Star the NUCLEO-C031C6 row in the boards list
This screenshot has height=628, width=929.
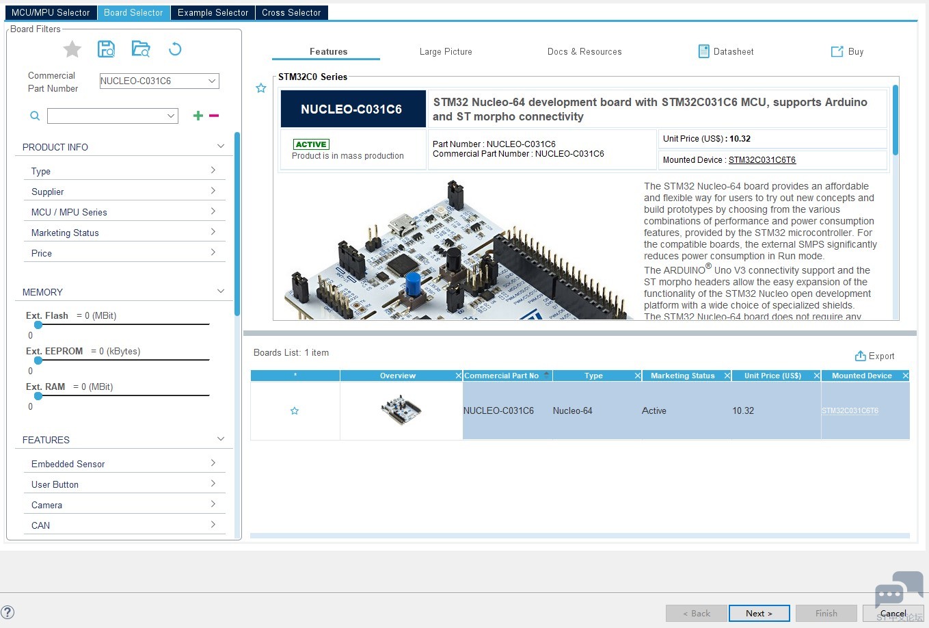295,410
